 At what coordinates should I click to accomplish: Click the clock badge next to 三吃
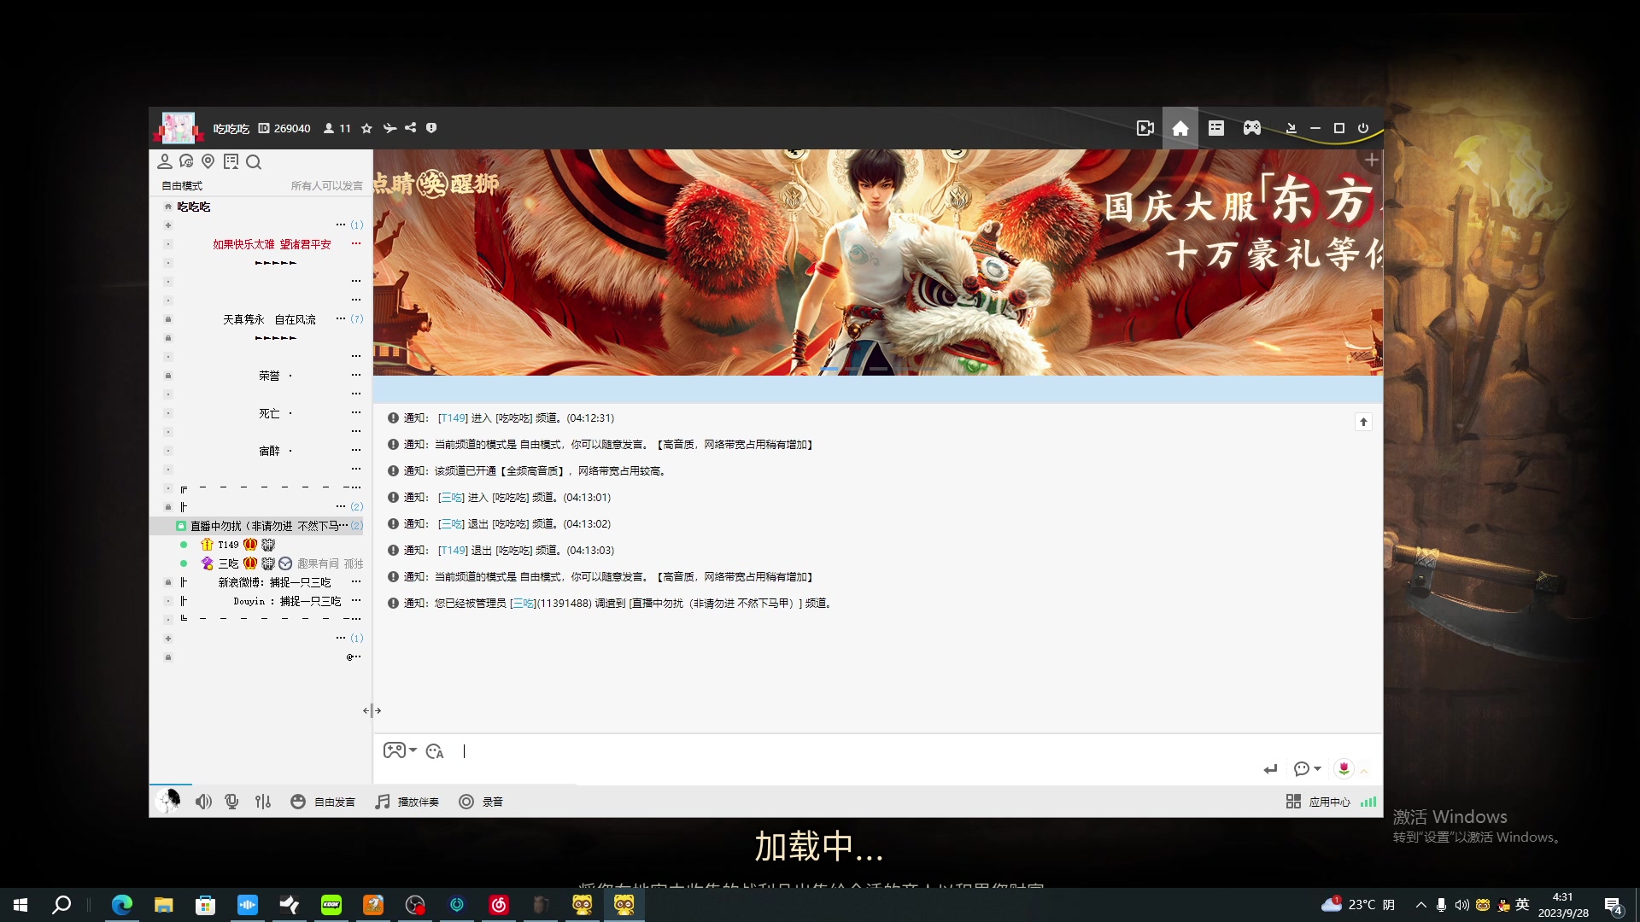285,563
